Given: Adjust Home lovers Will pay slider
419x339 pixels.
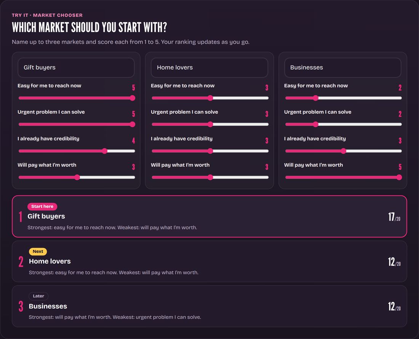Looking at the screenshot, I should pos(210,177).
